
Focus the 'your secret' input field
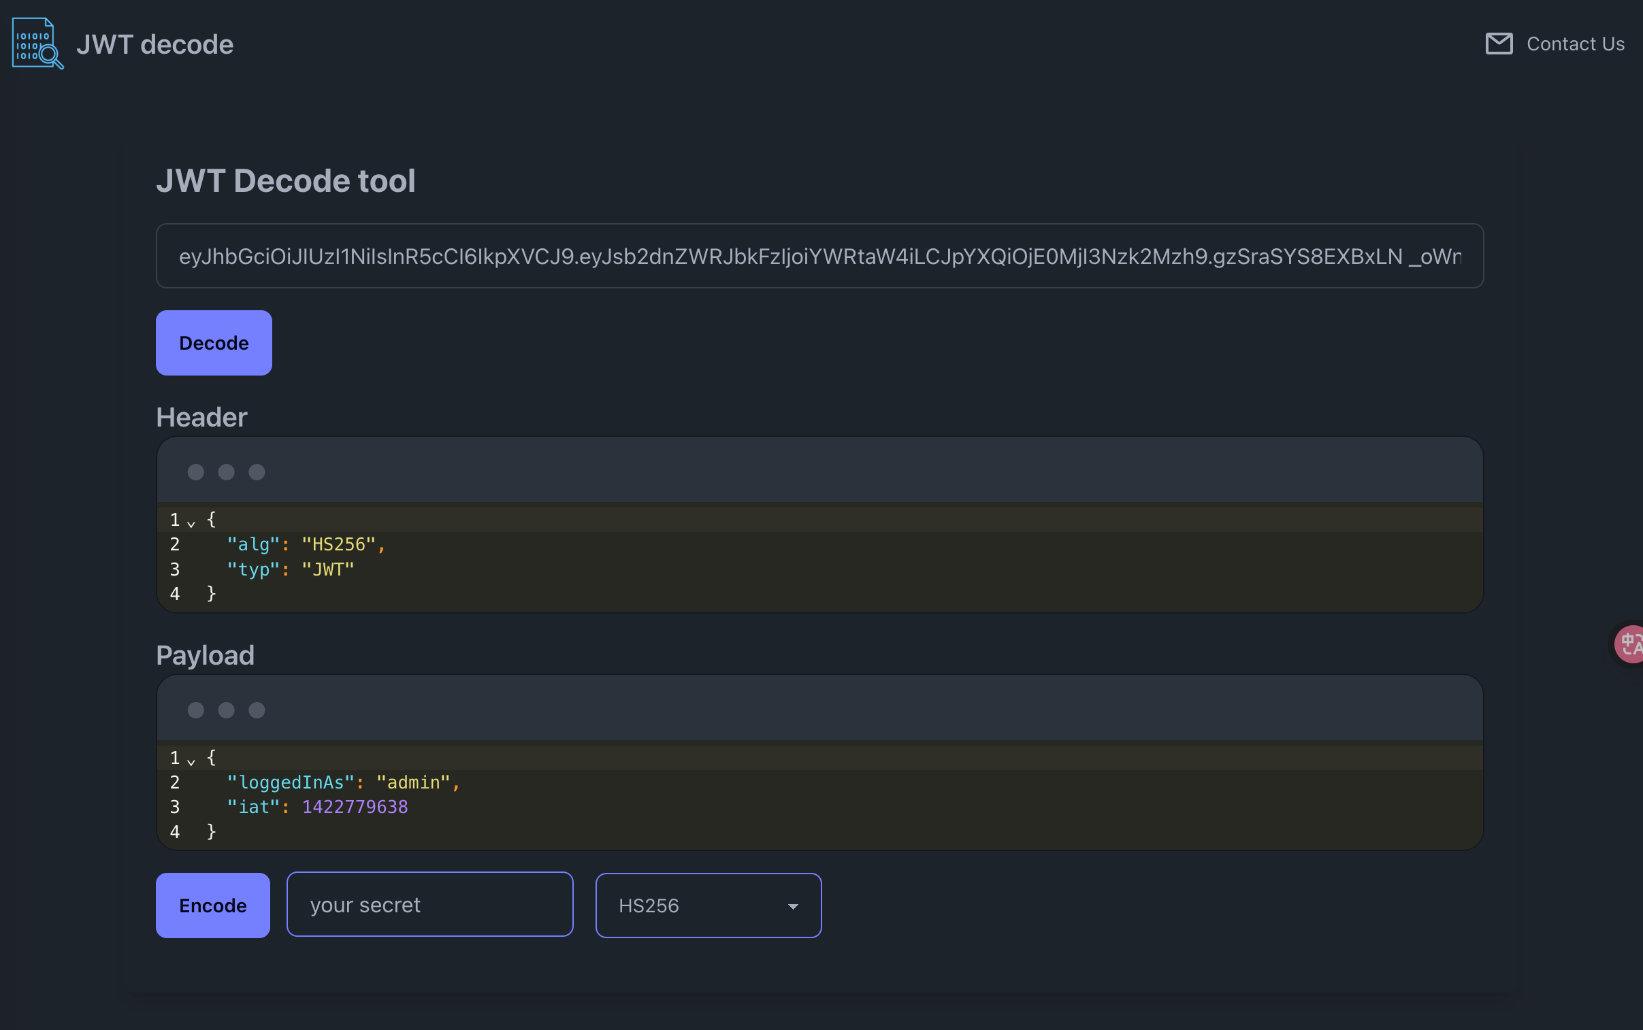point(430,905)
